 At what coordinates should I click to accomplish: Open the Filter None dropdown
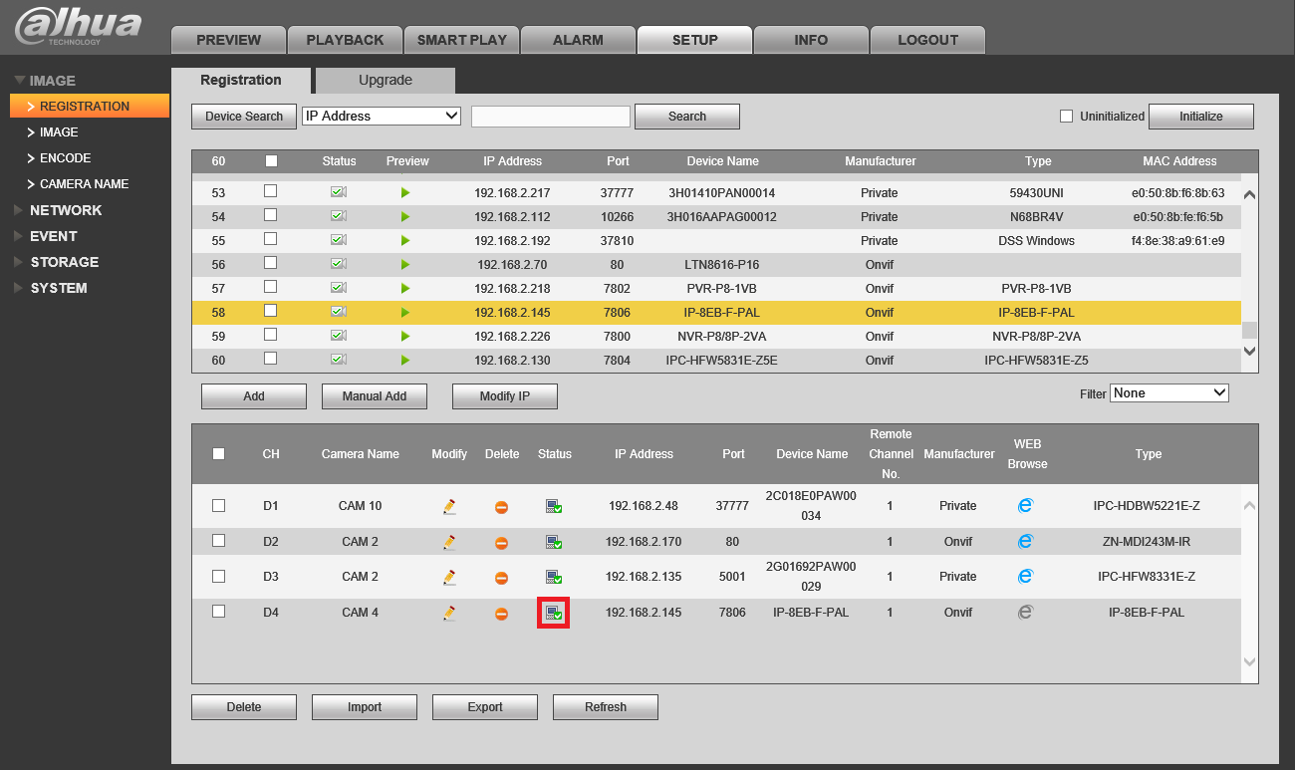pyautogui.click(x=1169, y=393)
